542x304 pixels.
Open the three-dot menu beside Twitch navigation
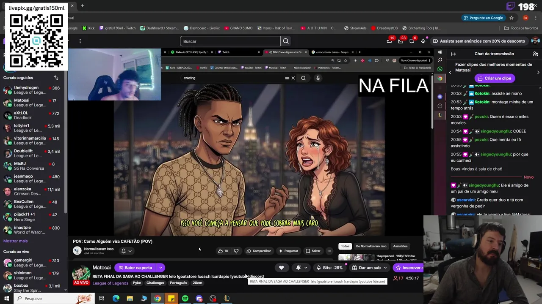pyautogui.click(x=80, y=41)
